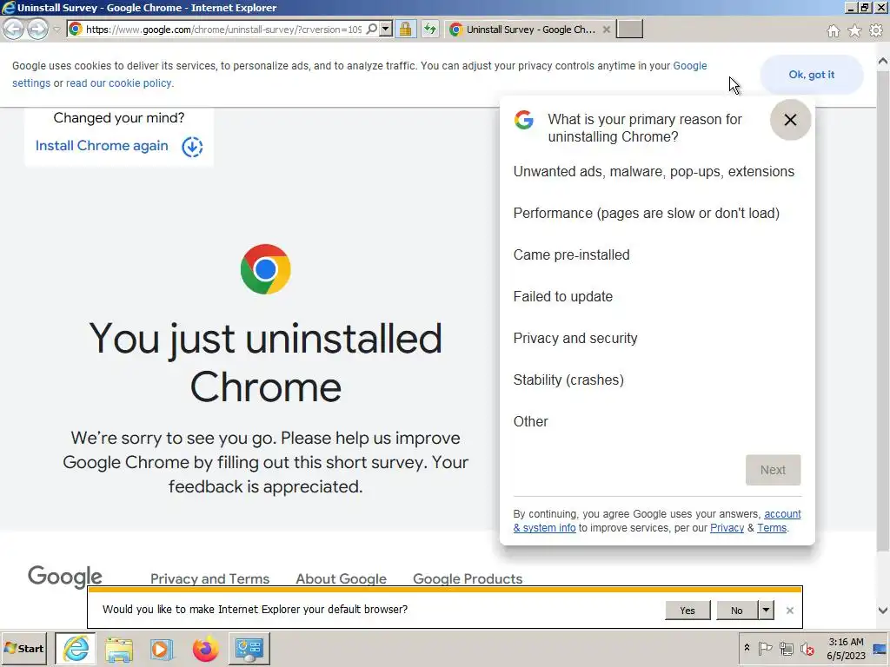
Task: Click the Internet Explorer taskbar icon
Action: 76,648
